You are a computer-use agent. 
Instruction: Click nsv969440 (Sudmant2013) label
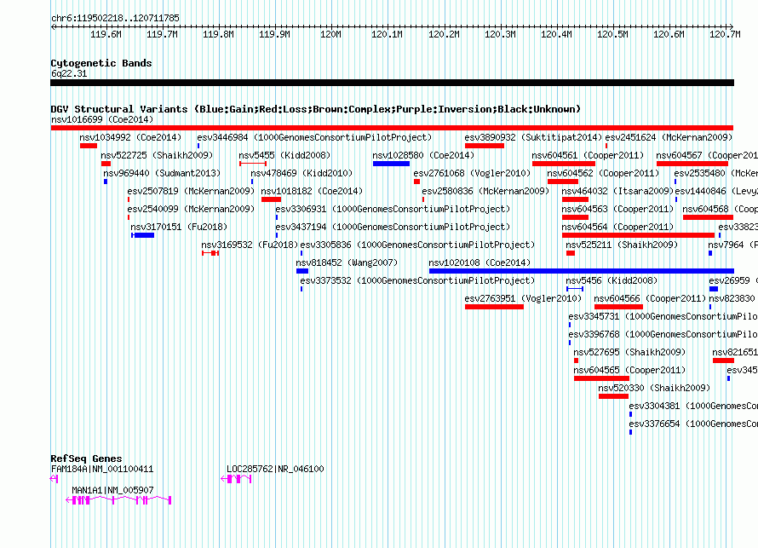(x=162, y=173)
